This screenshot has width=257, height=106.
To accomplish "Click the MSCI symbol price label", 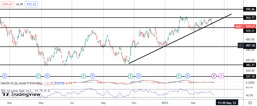I will pos(238,26).
